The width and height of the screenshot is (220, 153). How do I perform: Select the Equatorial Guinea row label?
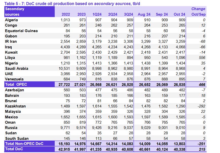21,31
